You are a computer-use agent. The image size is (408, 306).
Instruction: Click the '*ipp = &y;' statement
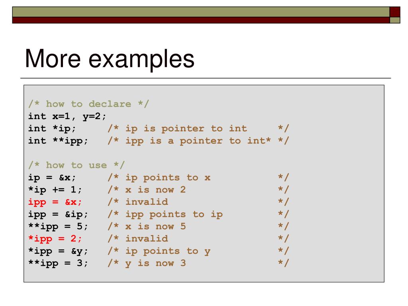[58, 251]
